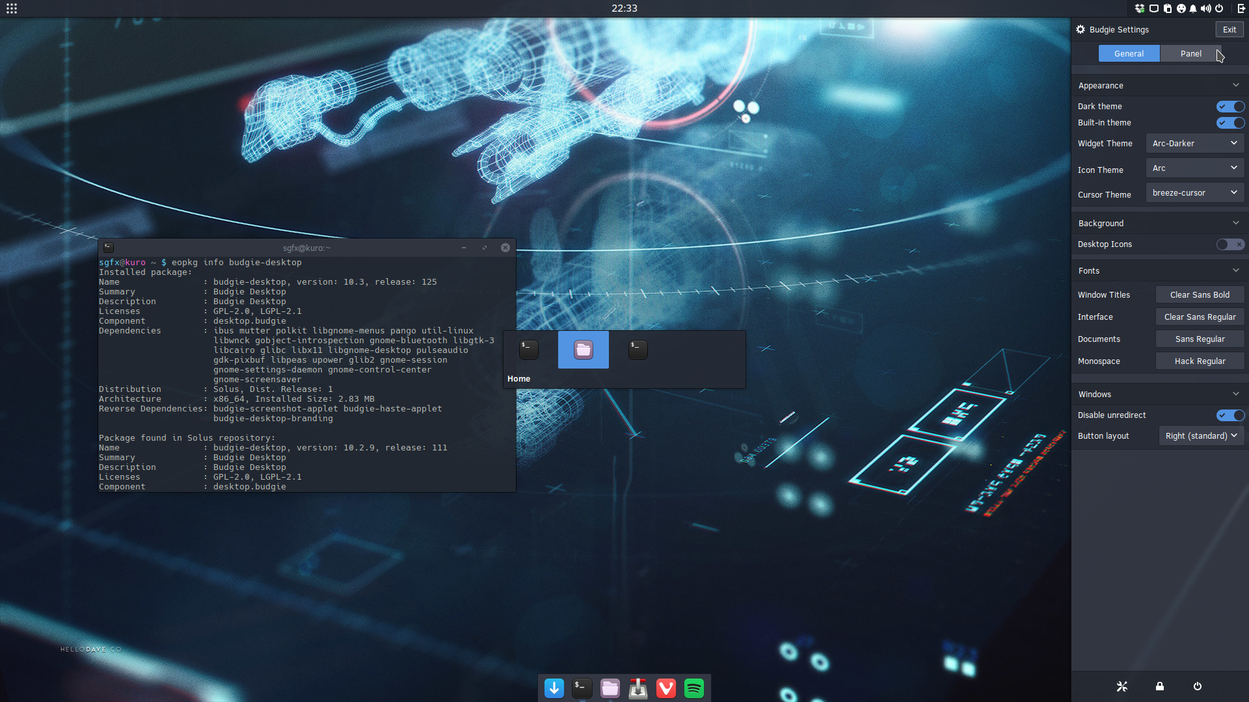The height and width of the screenshot is (702, 1249).
Task: Click the screen/display tray icon
Action: point(1154,8)
